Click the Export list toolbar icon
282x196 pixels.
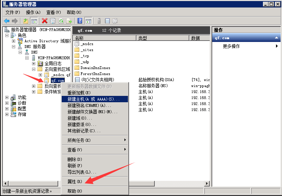[69, 21]
